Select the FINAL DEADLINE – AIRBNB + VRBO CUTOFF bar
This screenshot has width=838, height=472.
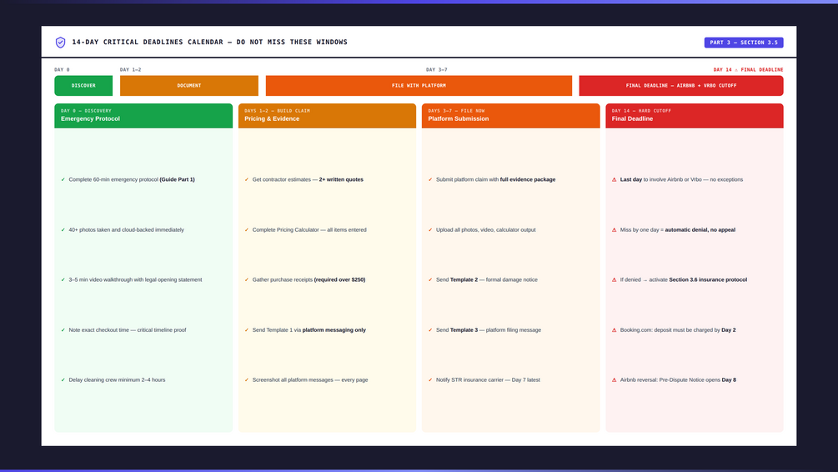point(681,86)
